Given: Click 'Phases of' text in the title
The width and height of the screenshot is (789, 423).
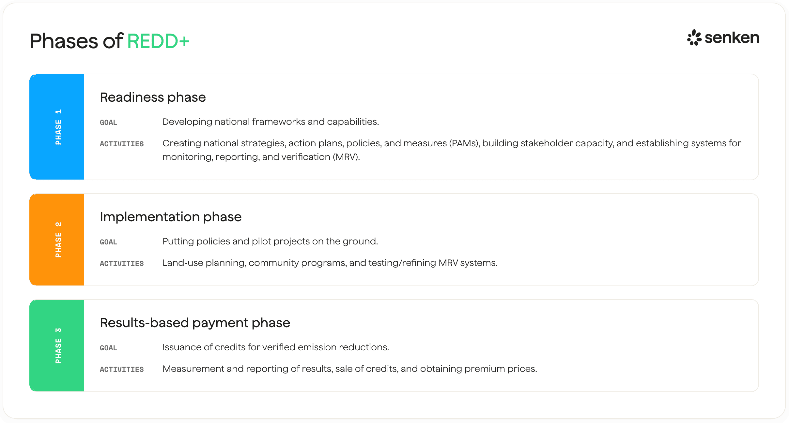Looking at the screenshot, I should point(76,41).
